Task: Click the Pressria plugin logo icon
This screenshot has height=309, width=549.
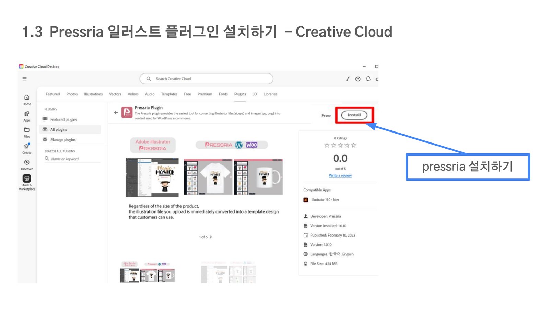Action: click(x=127, y=113)
